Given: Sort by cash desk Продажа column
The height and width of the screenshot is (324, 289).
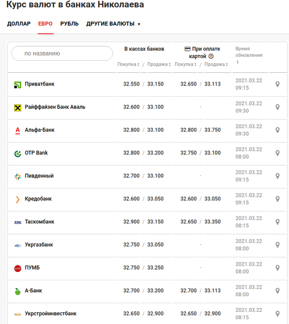Looking at the screenshot, I should point(159,64).
